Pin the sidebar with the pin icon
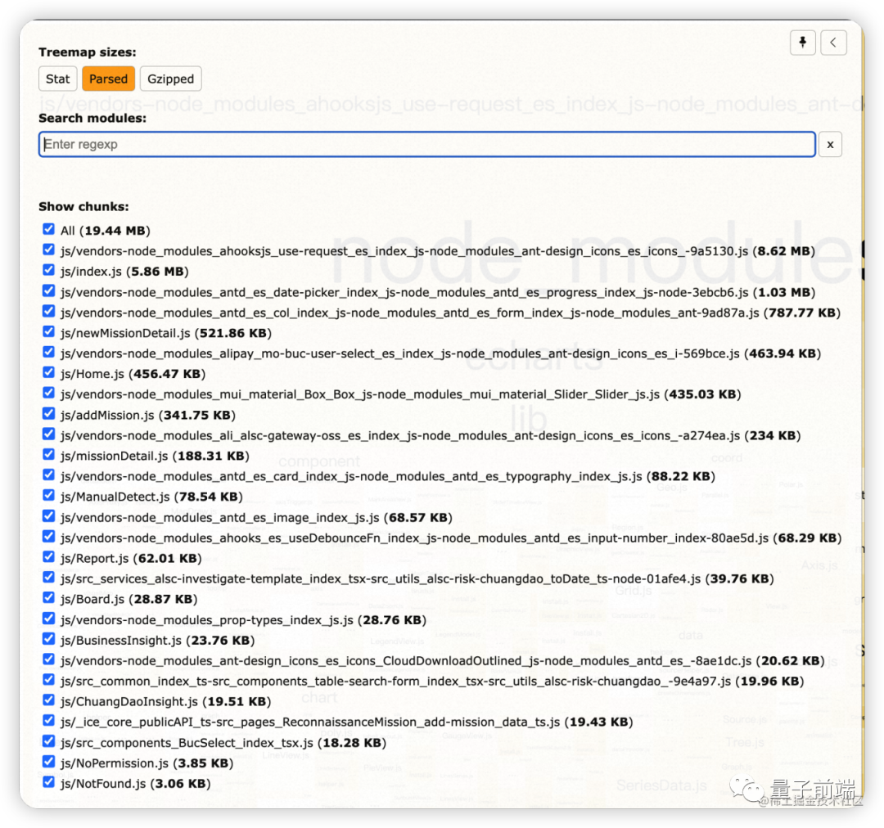The width and height of the screenshot is (884, 828). click(x=803, y=43)
